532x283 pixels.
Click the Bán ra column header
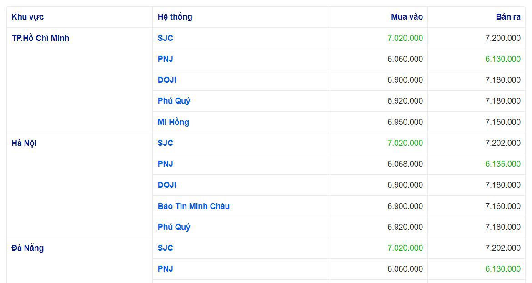pyautogui.click(x=508, y=17)
